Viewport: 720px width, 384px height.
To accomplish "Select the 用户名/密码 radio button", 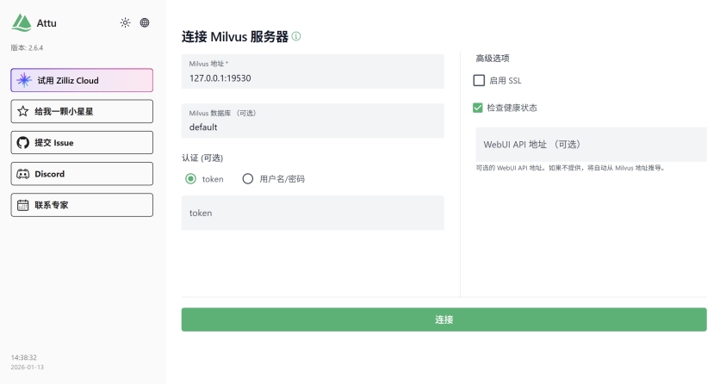I will [247, 179].
